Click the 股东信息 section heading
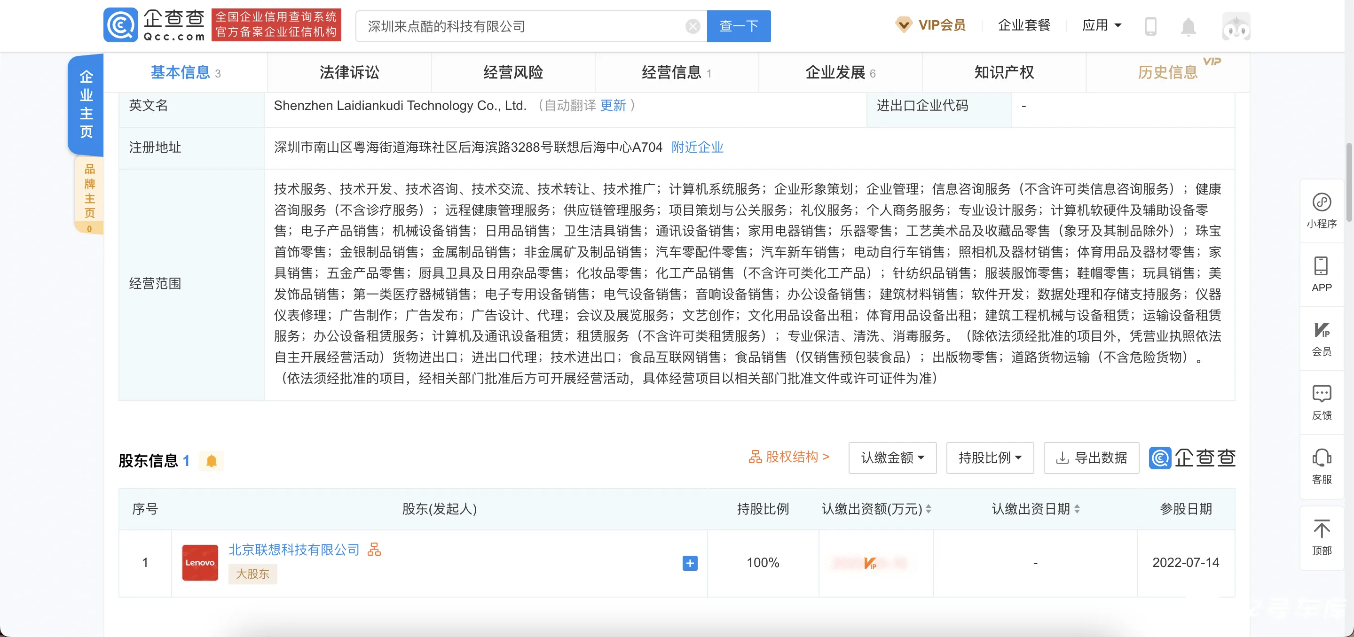 tap(148, 461)
